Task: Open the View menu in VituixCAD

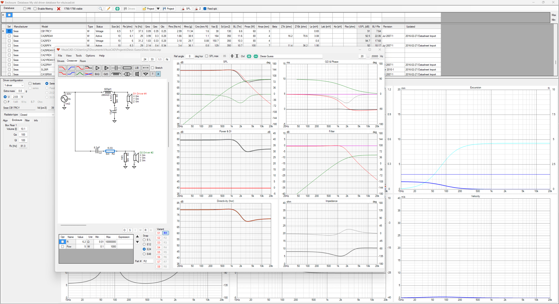Action: click(69, 56)
